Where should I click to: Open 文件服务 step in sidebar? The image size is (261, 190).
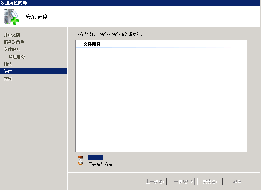[12, 49]
